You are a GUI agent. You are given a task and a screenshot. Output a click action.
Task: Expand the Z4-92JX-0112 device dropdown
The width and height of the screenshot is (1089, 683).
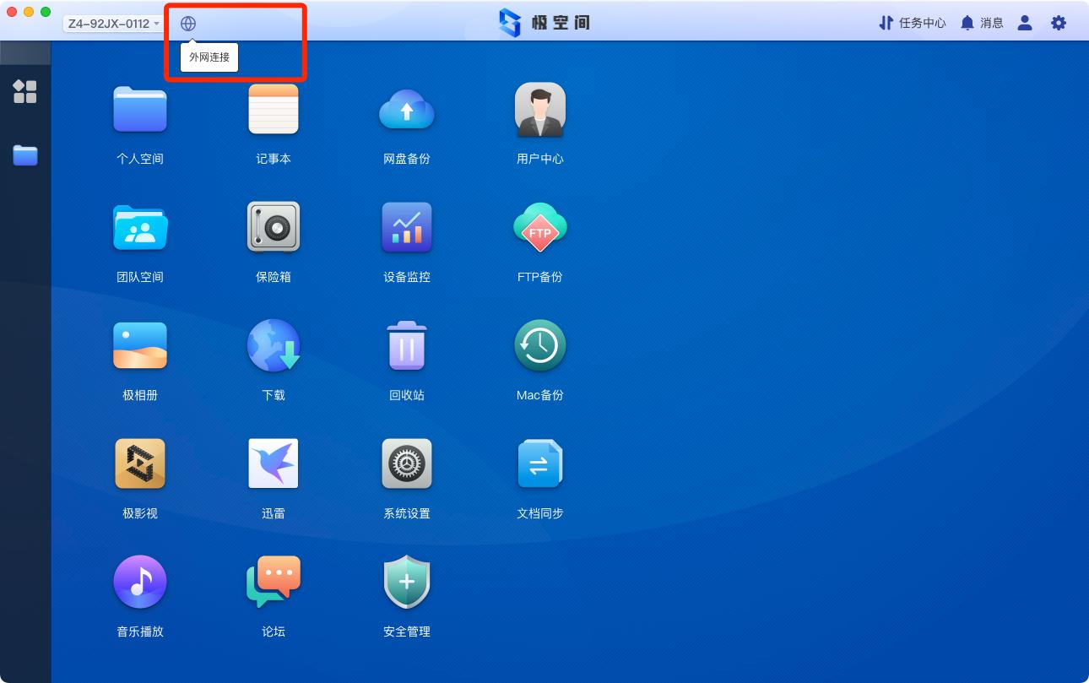click(113, 24)
